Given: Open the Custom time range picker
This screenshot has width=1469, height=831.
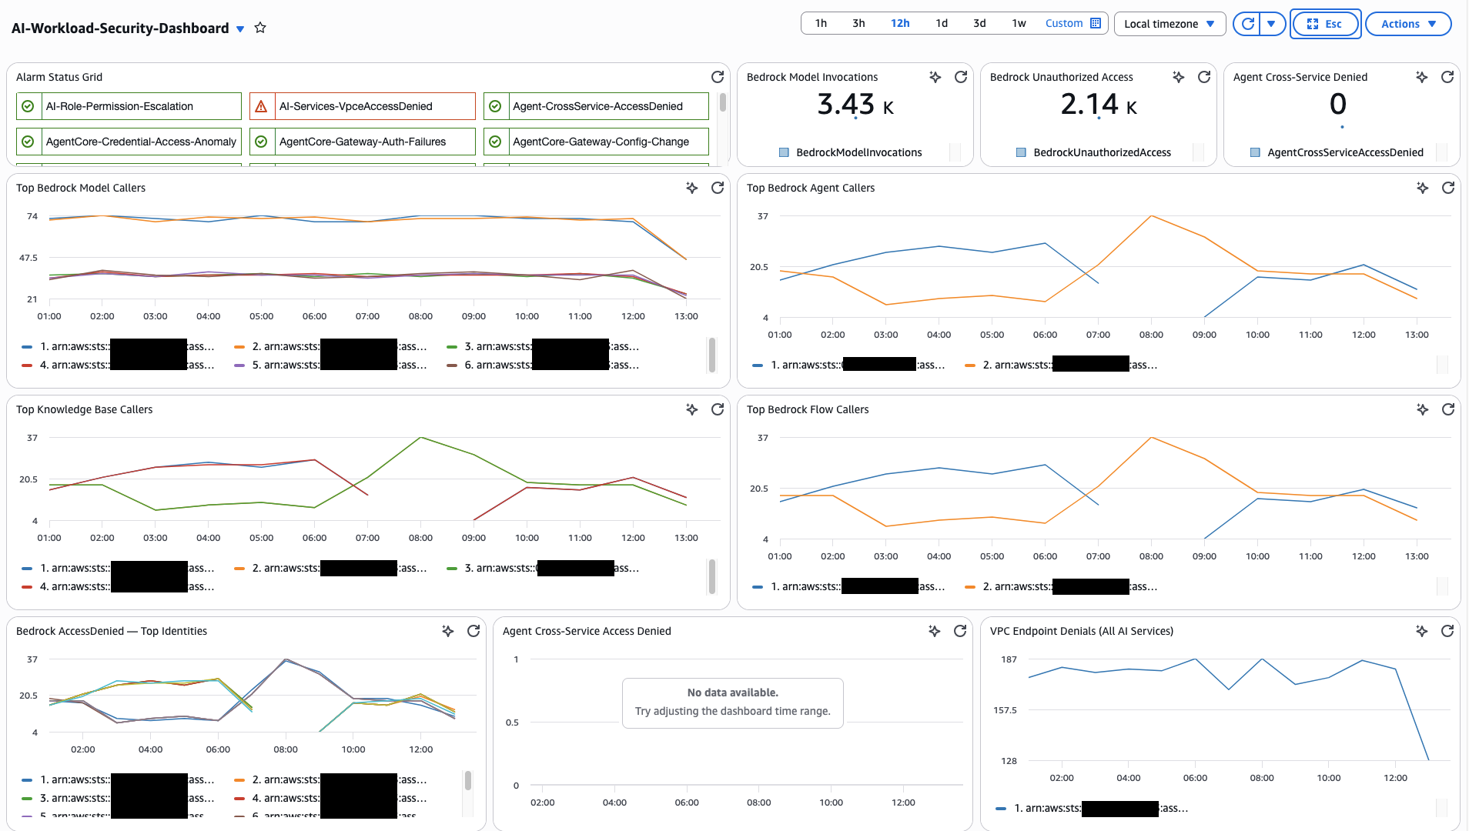Looking at the screenshot, I should (x=1072, y=23).
